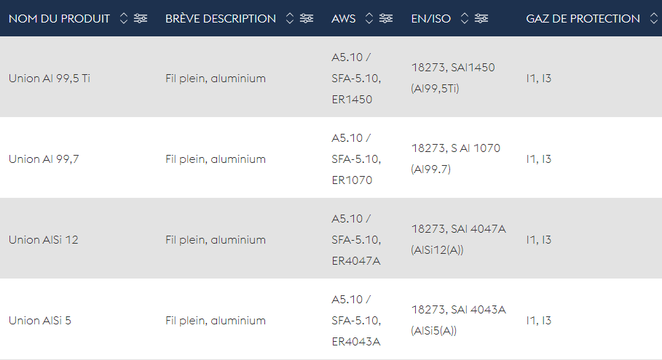Open the Union AlSi 12 product
Screen dimensions: 662x360
tap(43, 239)
